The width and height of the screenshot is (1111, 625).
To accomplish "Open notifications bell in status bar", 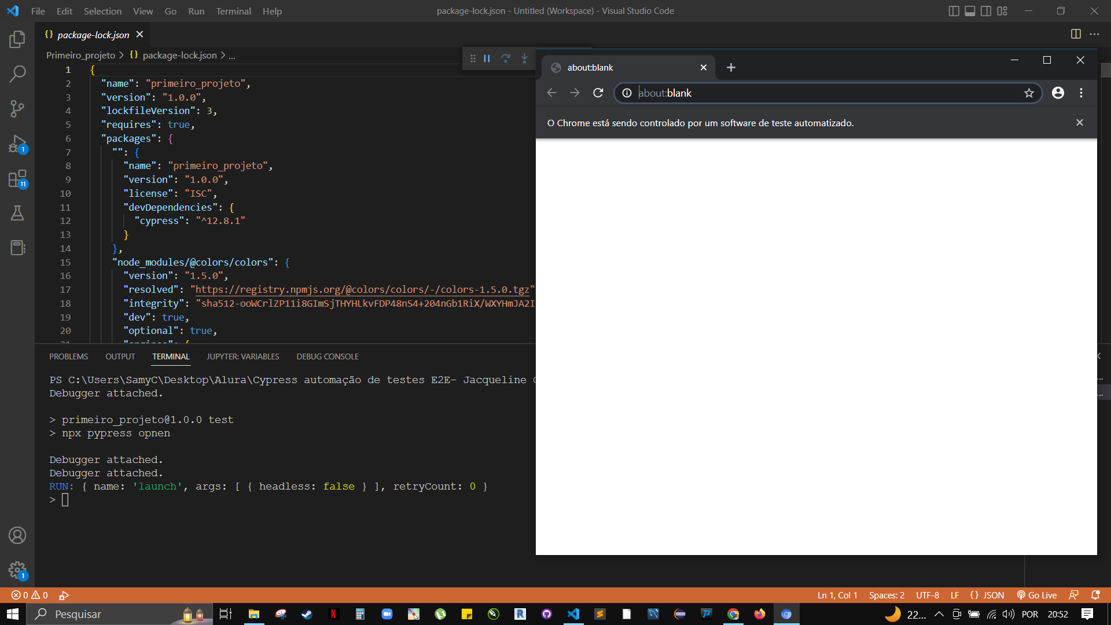I will 1095,595.
